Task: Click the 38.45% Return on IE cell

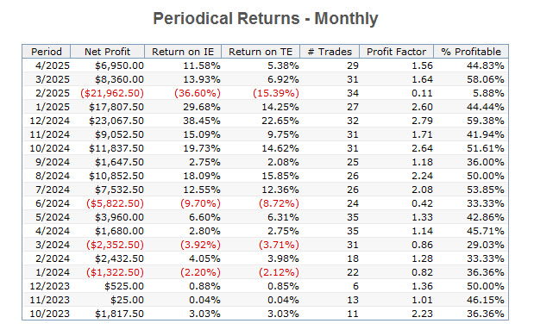Action: click(x=202, y=121)
